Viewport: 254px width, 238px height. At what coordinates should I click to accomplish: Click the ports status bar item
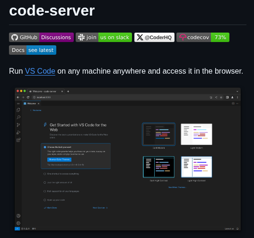click(x=34, y=229)
